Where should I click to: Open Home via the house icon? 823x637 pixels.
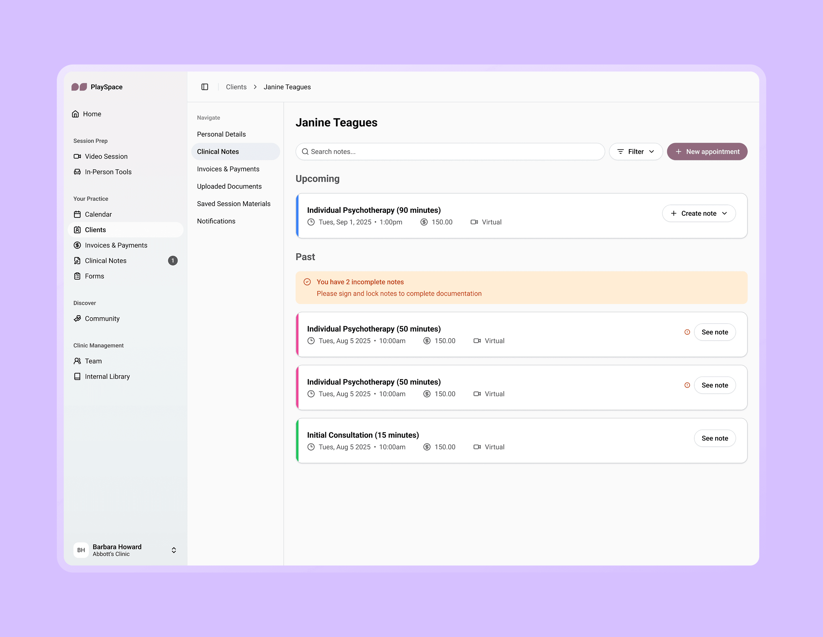pyautogui.click(x=75, y=114)
